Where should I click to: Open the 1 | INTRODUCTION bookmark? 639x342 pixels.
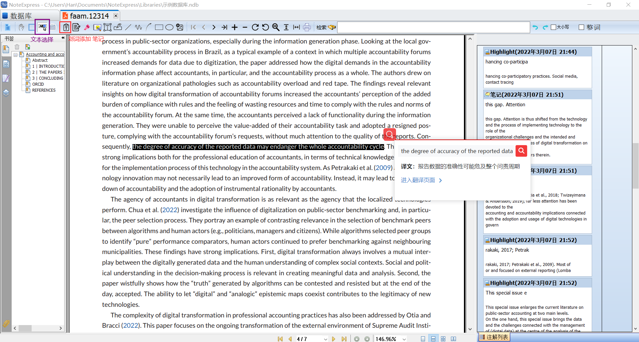click(48, 66)
